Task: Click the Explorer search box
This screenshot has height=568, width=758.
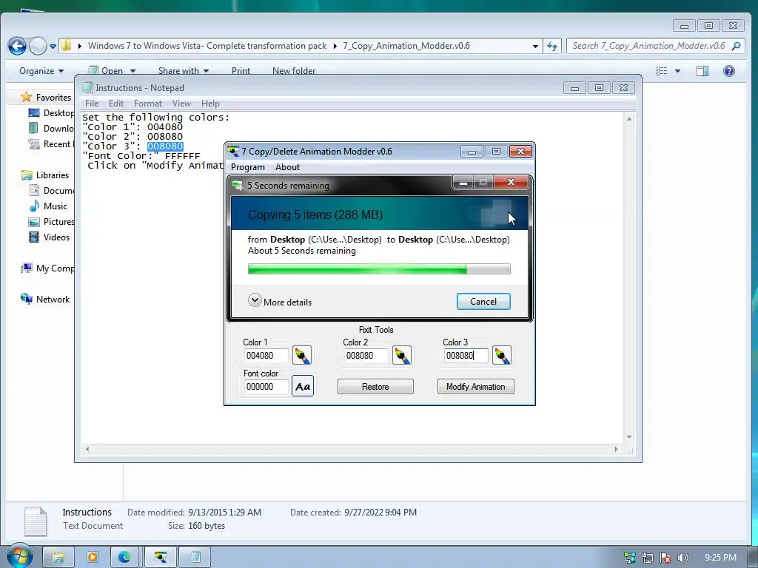Action: click(654, 46)
